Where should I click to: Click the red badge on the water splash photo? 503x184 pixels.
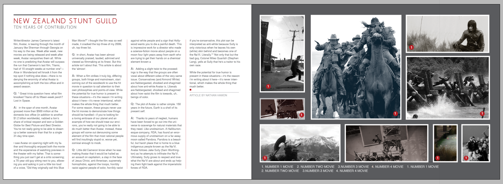pyautogui.click(x=482, y=114)
